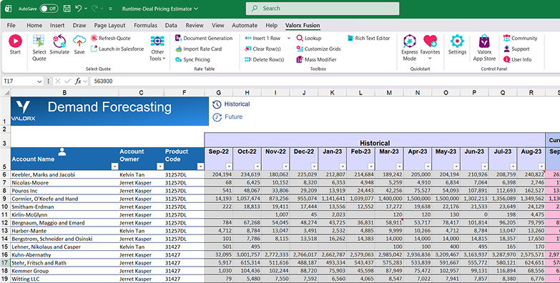Click Refresh Quote
This screenshot has height=283, width=560.
[x=111, y=38]
